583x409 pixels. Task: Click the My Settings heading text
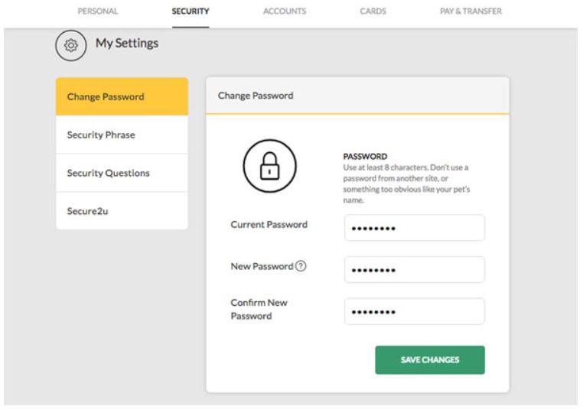[x=127, y=44]
